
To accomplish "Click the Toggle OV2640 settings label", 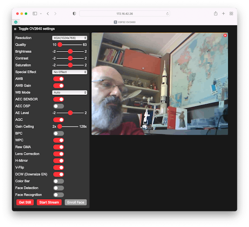I will click(36, 29).
